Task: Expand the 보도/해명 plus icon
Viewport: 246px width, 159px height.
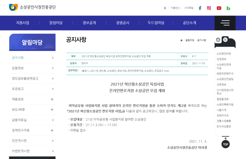Action: tap(52, 109)
